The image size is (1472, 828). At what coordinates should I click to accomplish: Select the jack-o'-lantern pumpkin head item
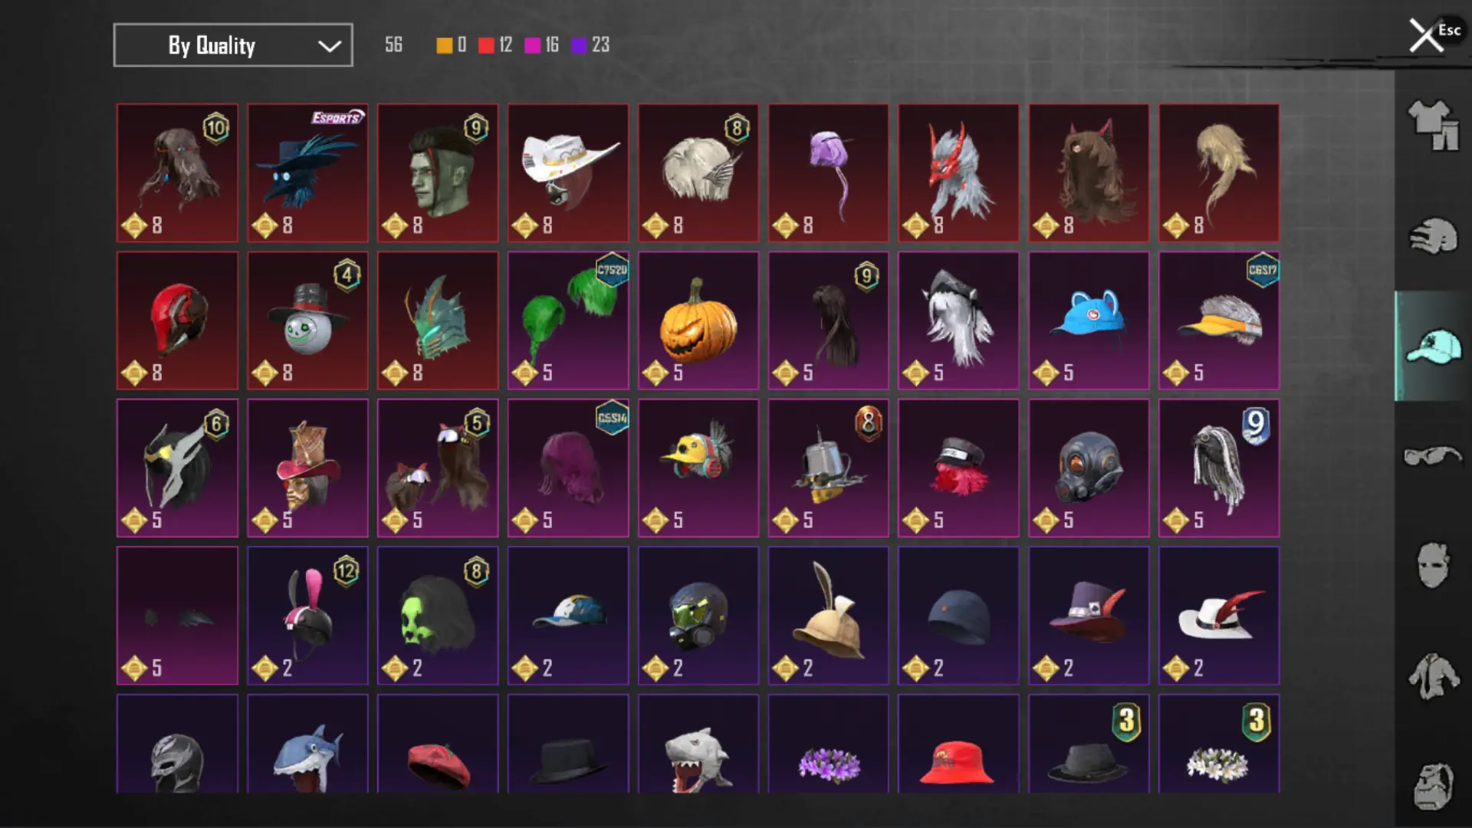[698, 320]
